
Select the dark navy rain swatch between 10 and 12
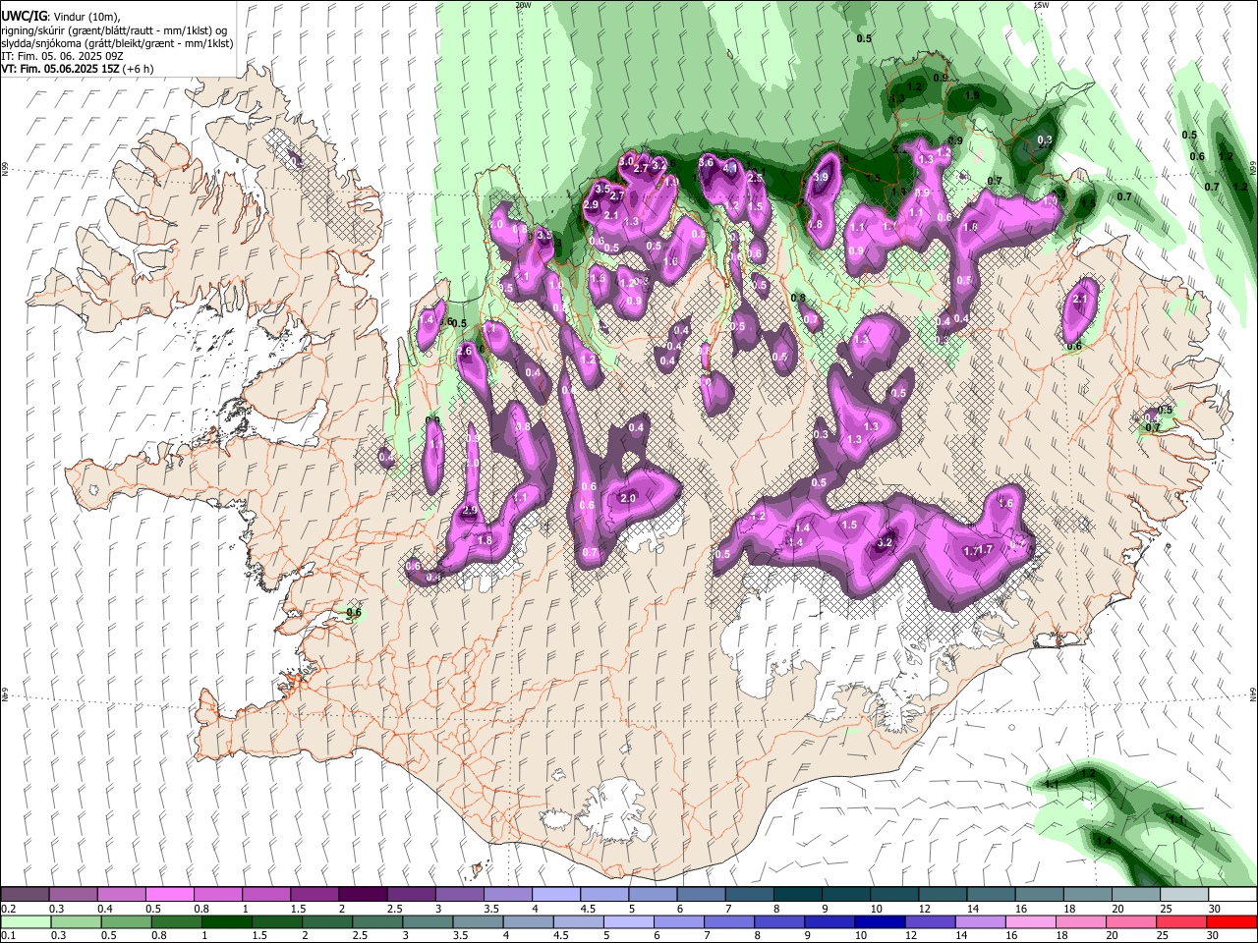pos(879,921)
